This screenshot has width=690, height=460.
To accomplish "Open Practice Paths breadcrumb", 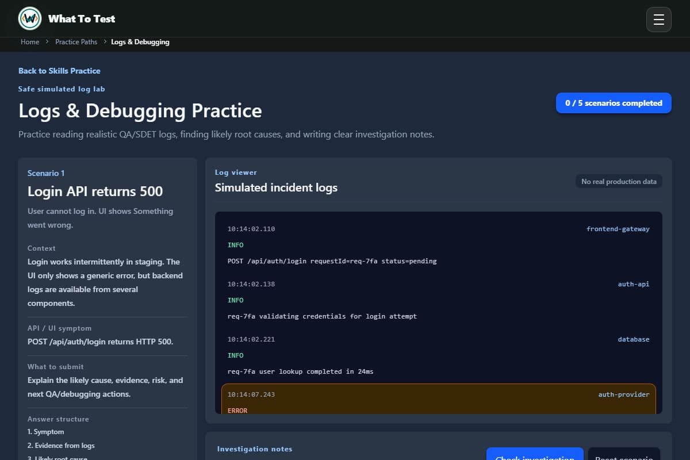I will coord(76,42).
